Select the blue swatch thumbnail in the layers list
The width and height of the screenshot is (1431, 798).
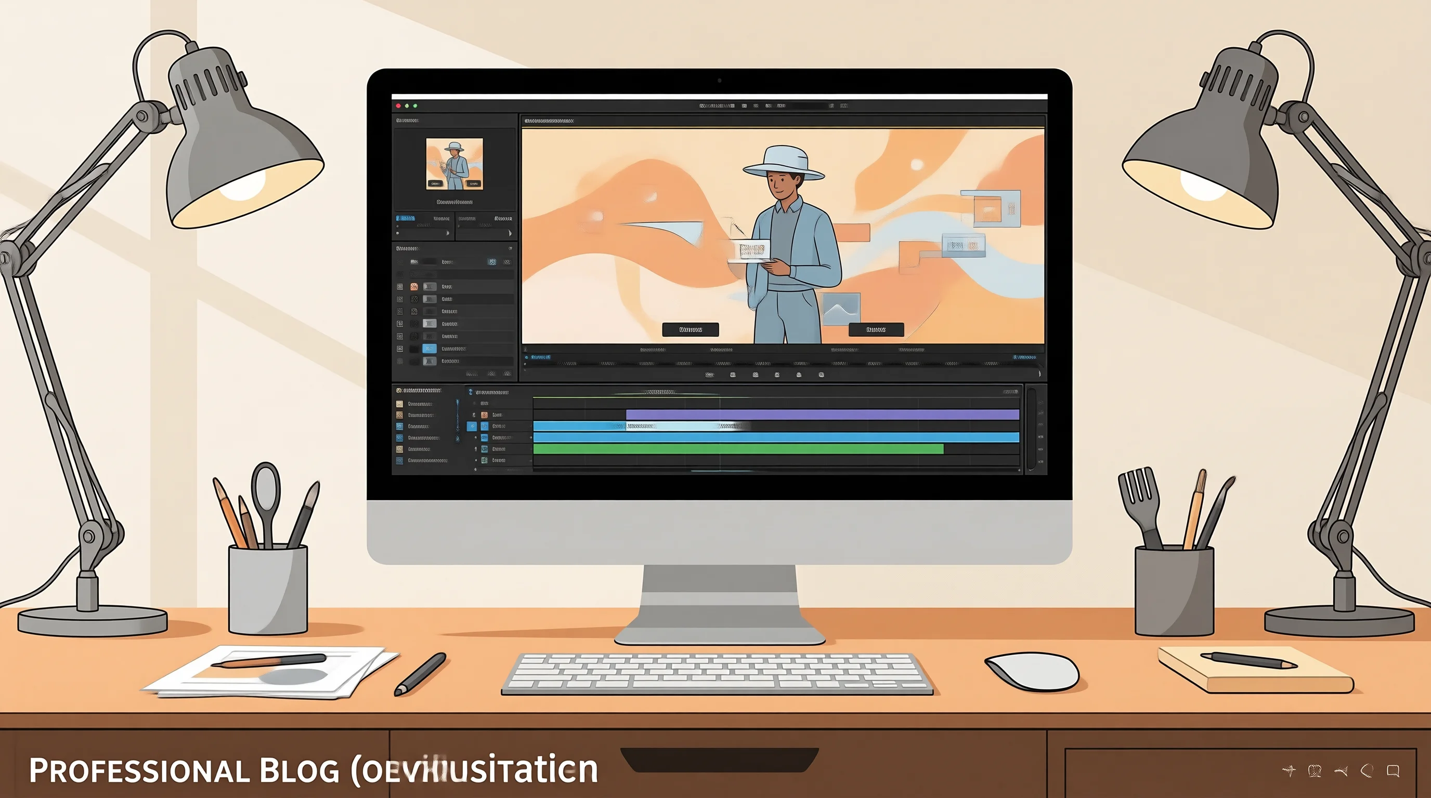[430, 349]
